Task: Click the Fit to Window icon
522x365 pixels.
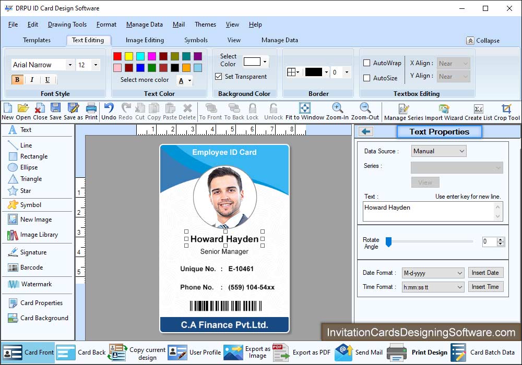Action: [305, 108]
